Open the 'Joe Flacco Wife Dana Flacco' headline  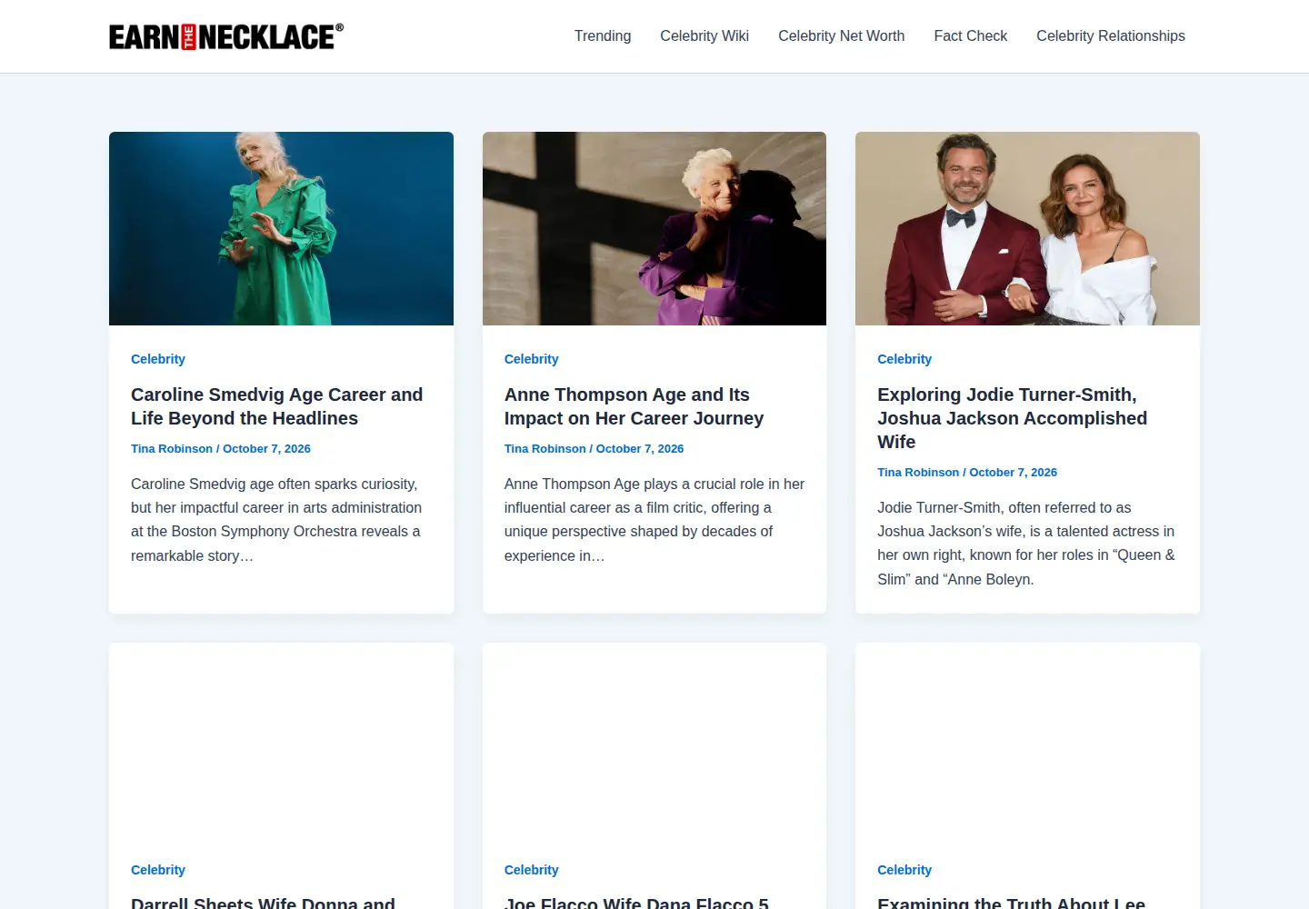tap(636, 903)
